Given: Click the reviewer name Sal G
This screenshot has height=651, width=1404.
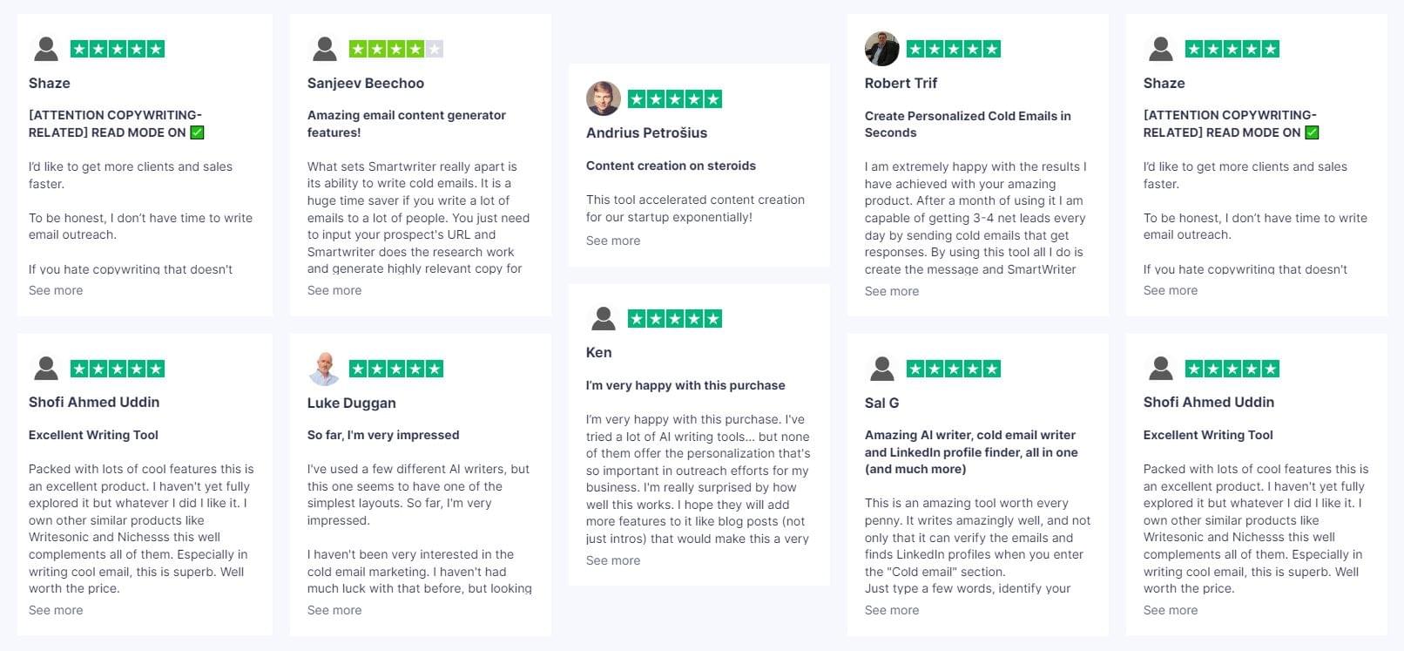Looking at the screenshot, I should [x=881, y=403].
